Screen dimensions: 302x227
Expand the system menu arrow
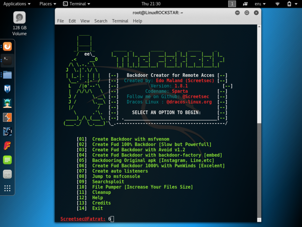pyautogui.click(x=296, y=4)
